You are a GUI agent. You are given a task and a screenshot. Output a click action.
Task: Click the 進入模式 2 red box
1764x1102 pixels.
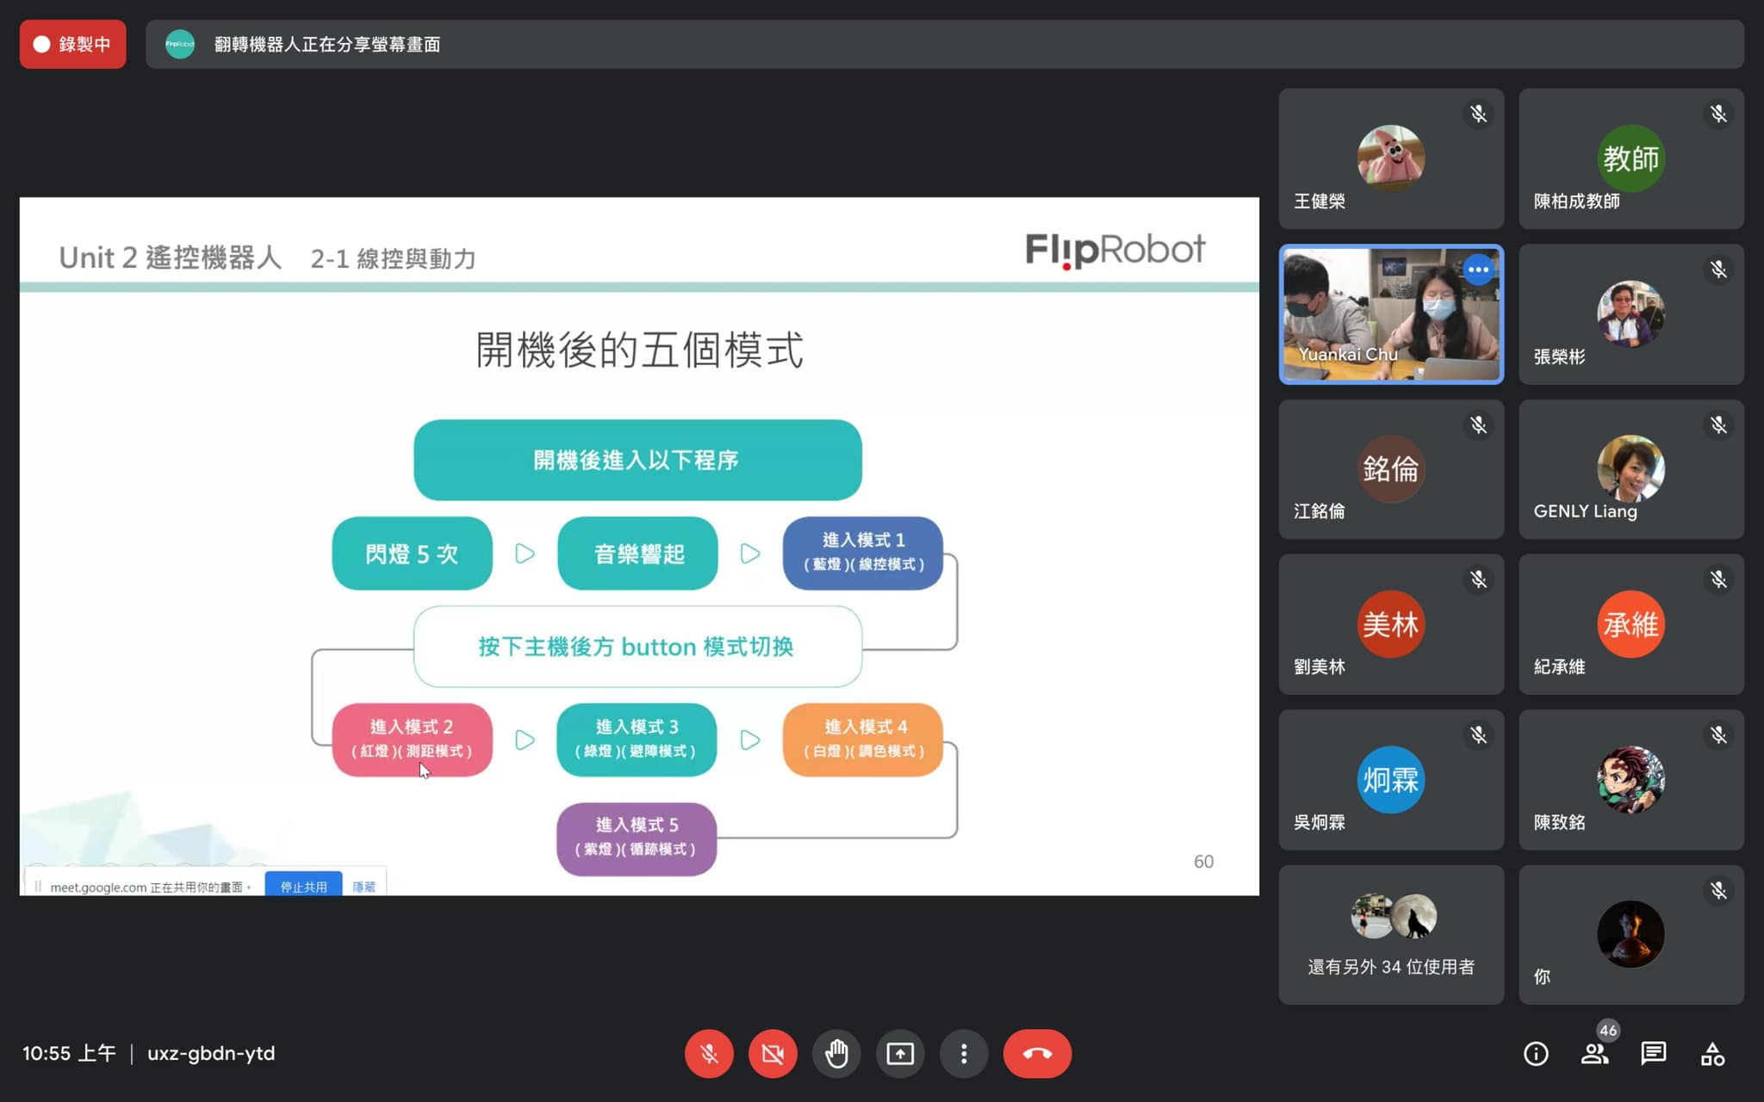click(x=412, y=739)
